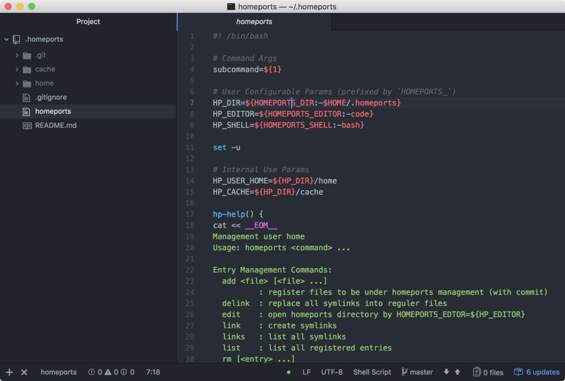Click the Project panel header
This screenshot has height=381, width=565.
click(x=88, y=22)
